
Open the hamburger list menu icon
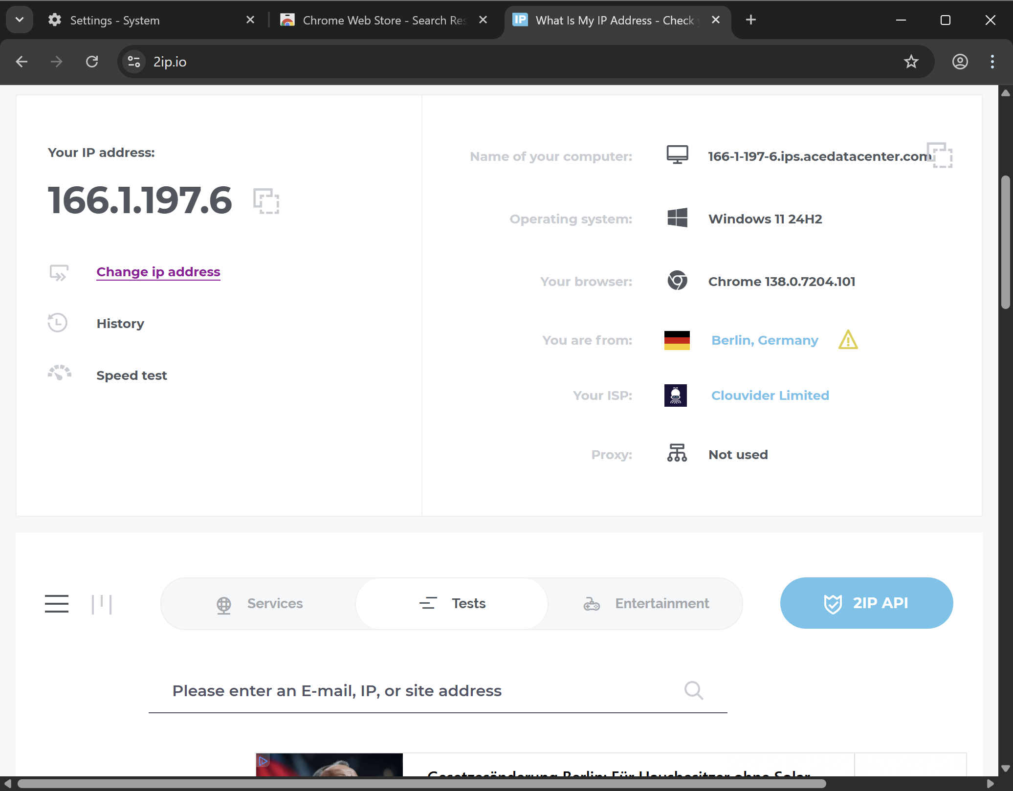[x=57, y=604]
